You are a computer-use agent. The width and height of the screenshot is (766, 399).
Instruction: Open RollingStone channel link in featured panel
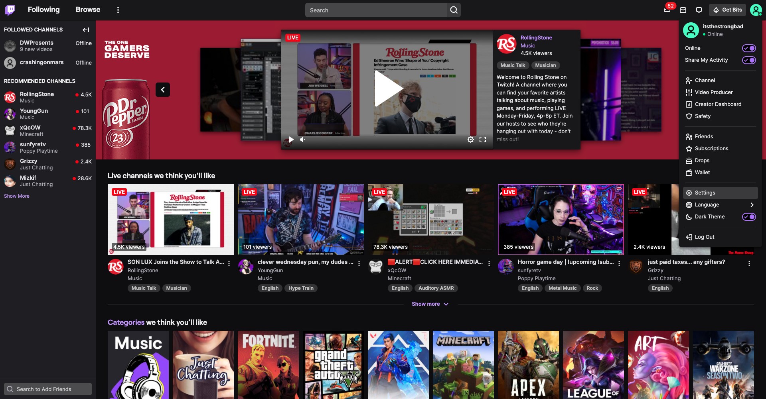pos(536,38)
